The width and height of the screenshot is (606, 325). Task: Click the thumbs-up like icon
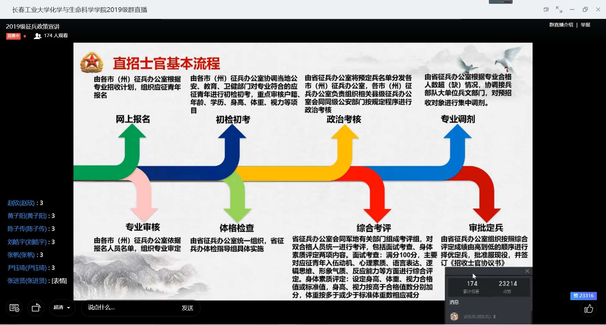tap(589, 309)
